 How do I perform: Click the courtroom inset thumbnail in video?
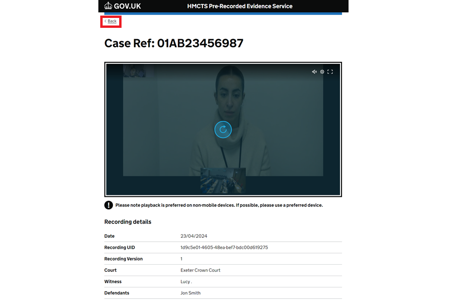coord(223,181)
